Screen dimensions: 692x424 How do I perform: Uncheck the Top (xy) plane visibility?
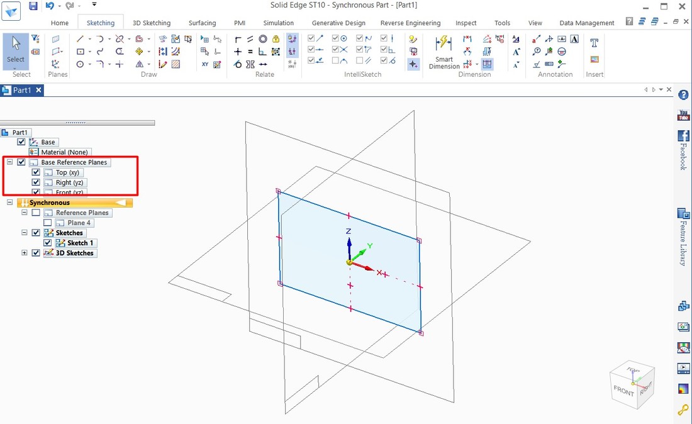[x=35, y=172]
